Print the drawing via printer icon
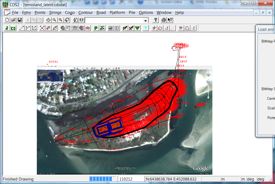The width and height of the screenshot is (275, 184). 163,20
